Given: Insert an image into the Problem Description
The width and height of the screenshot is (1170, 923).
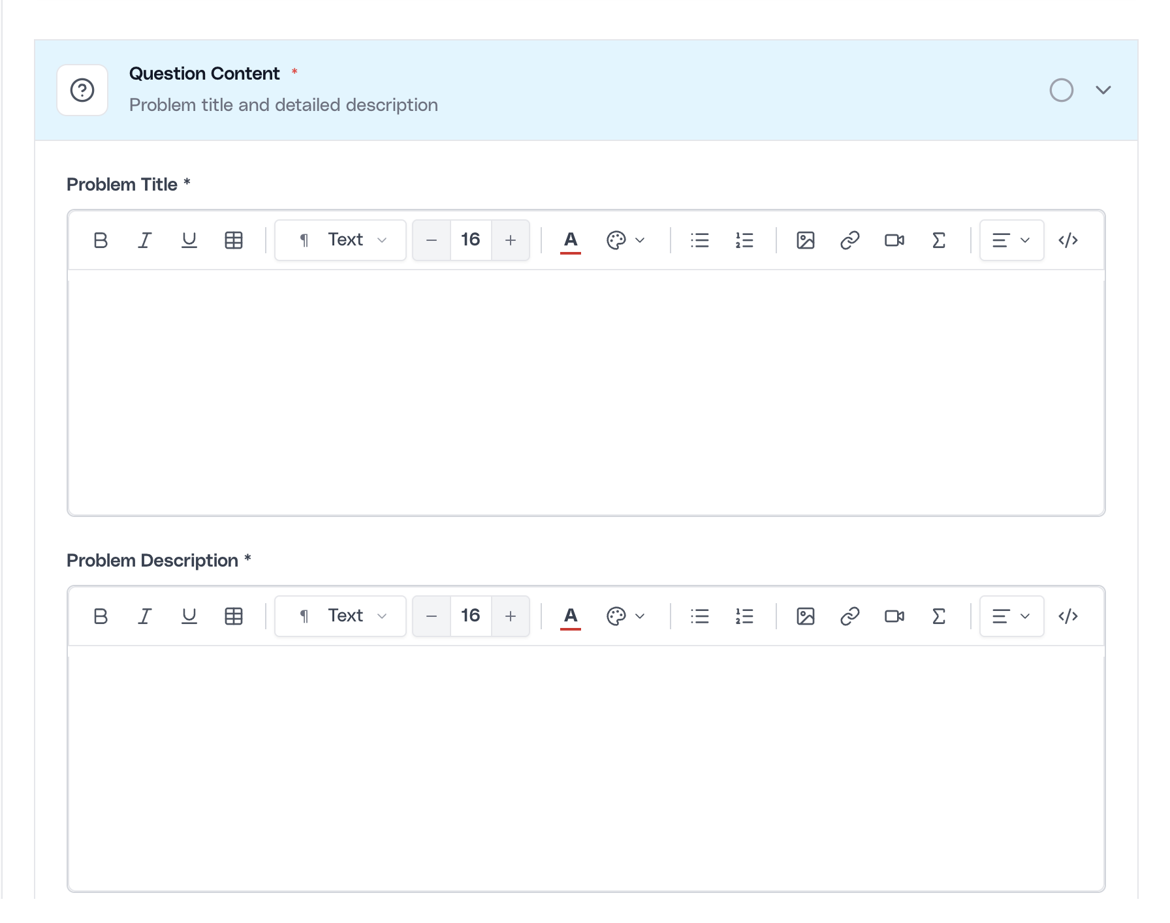Looking at the screenshot, I should (806, 616).
